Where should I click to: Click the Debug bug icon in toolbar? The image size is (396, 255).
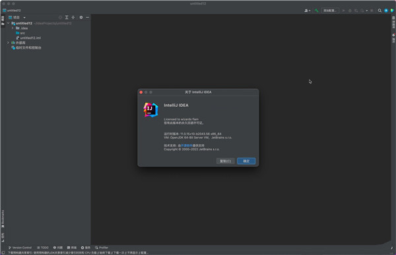click(x=350, y=11)
